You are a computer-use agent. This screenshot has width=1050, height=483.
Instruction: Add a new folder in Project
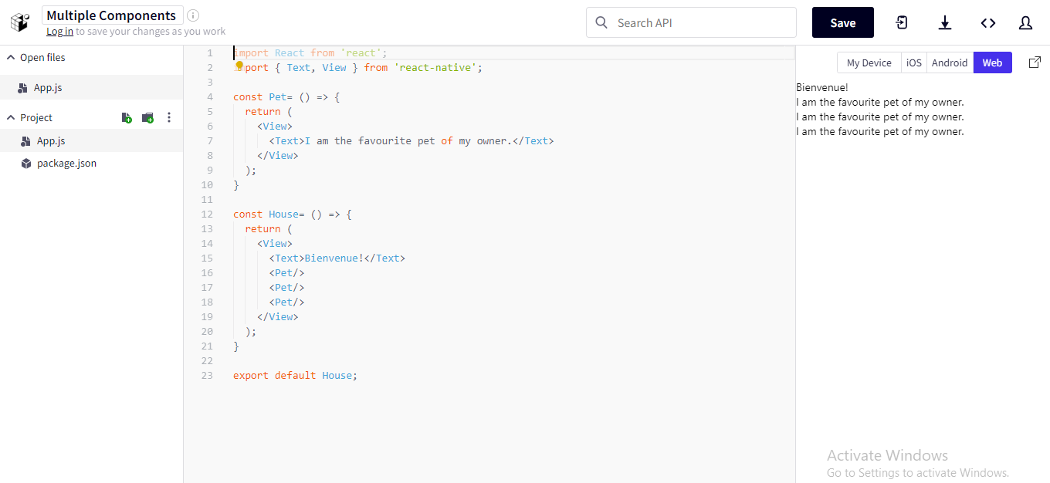point(147,118)
